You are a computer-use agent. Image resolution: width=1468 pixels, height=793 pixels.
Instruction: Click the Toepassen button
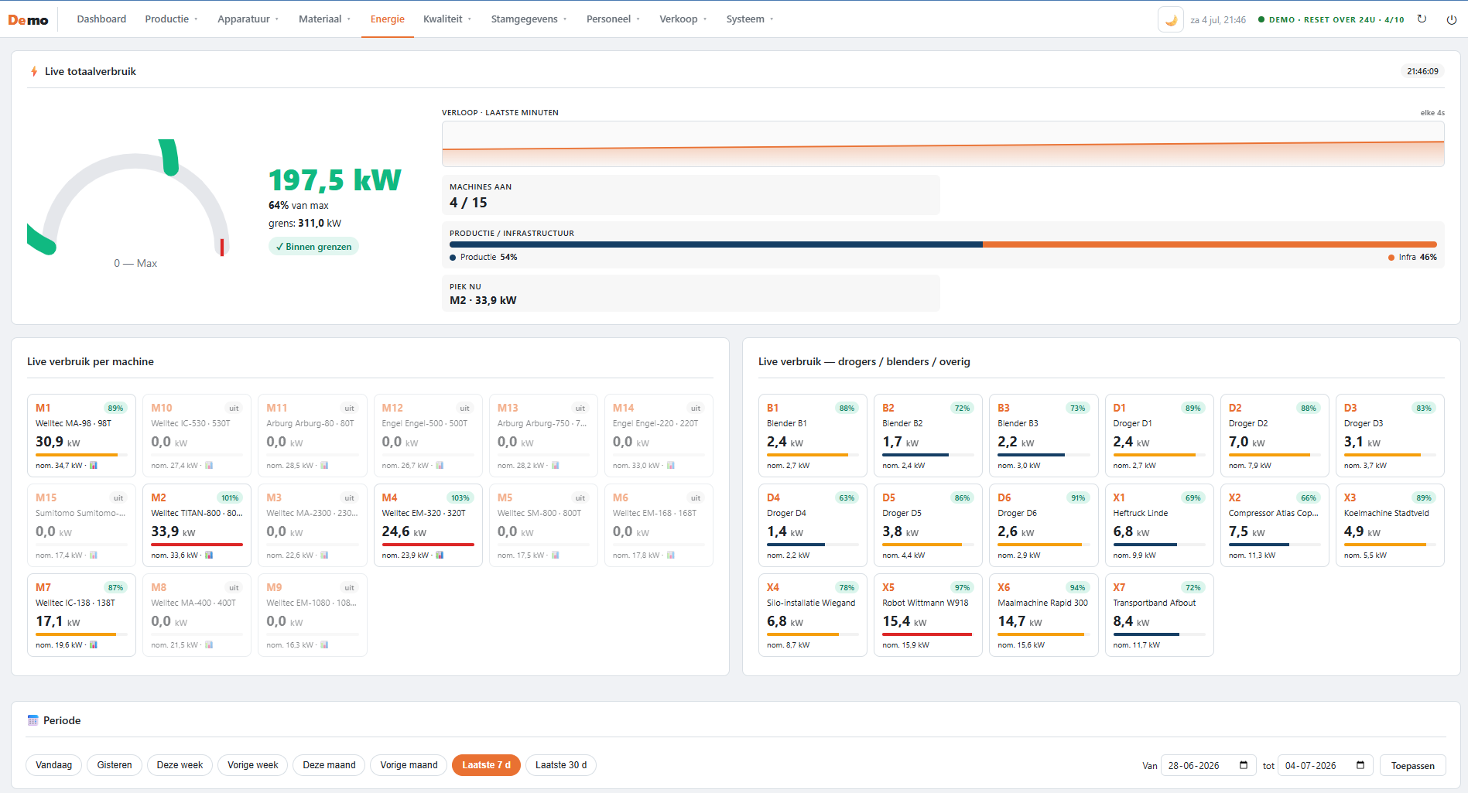click(x=1413, y=766)
